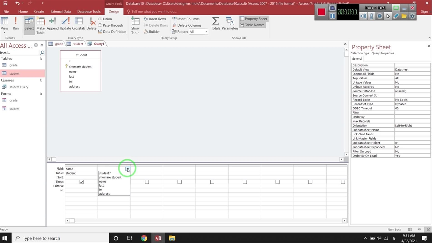Switch to the grade document tab

tap(56, 44)
